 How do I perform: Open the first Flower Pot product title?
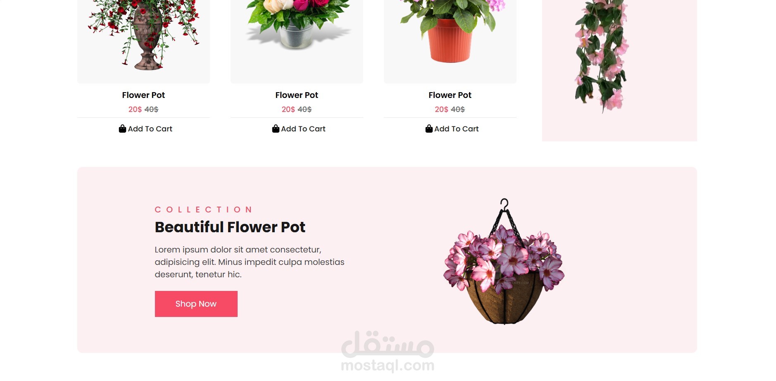(x=143, y=95)
